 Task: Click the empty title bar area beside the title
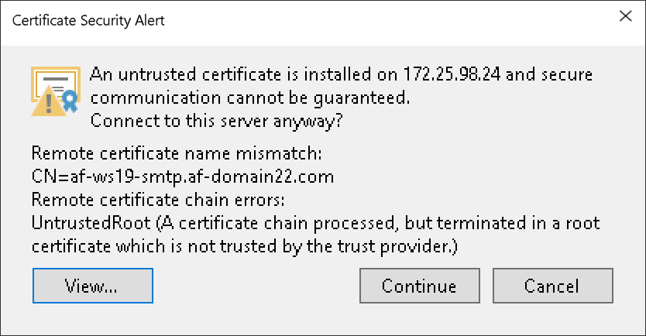point(387,21)
